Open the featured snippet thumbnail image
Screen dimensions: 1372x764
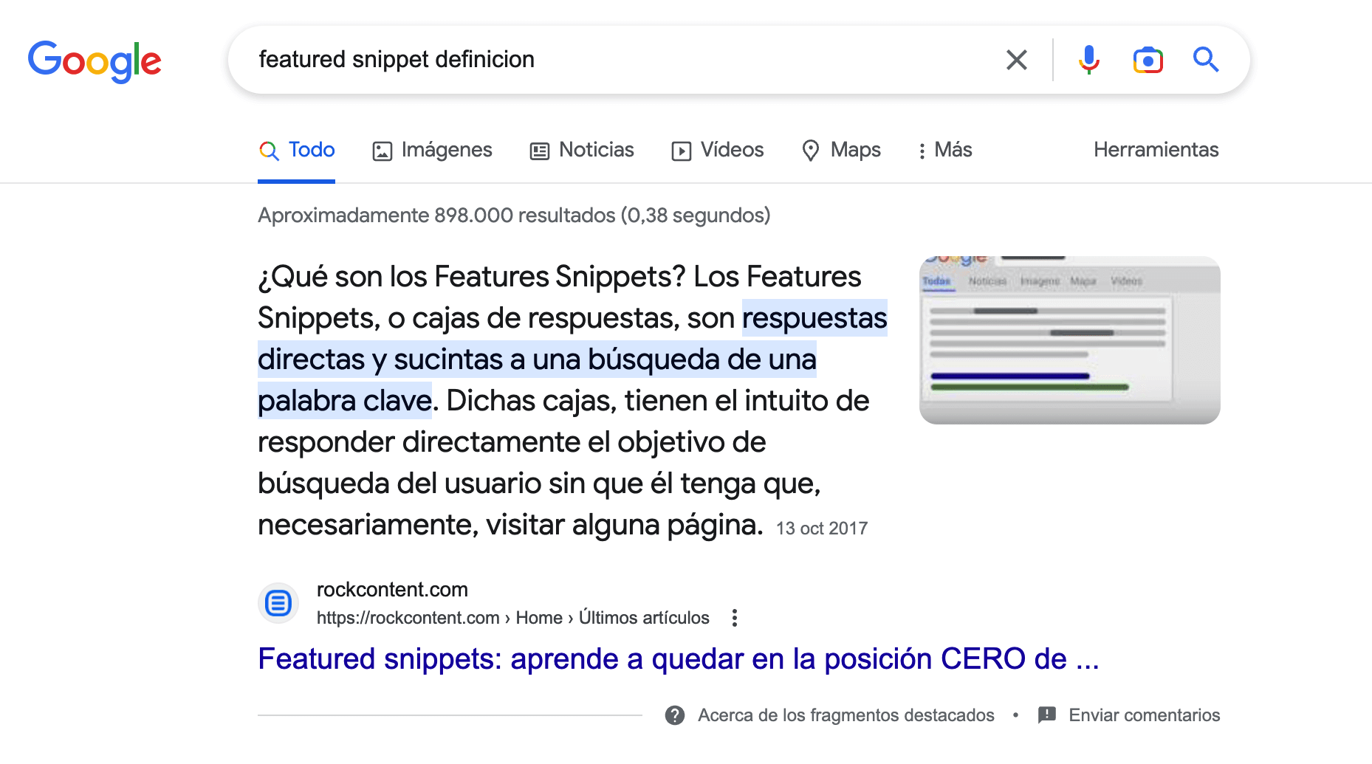pyautogui.click(x=1069, y=340)
